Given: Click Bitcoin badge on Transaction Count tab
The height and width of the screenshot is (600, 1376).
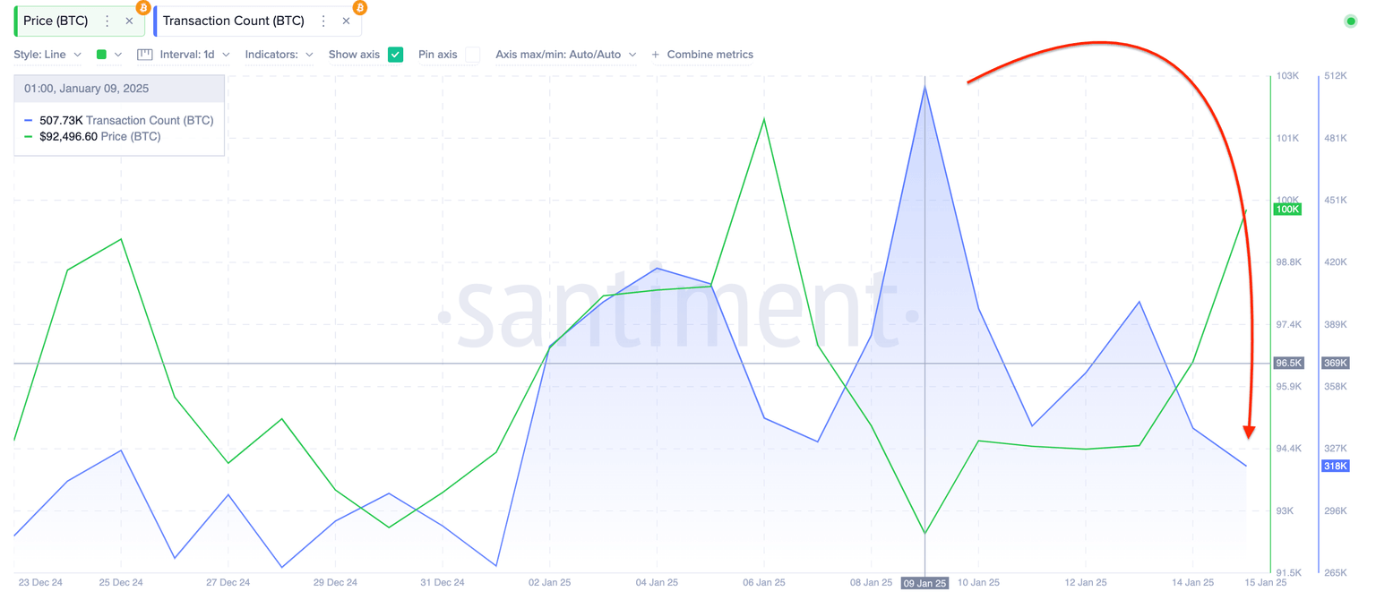Looking at the screenshot, I should pyautogui.click(x=359, y=8).
